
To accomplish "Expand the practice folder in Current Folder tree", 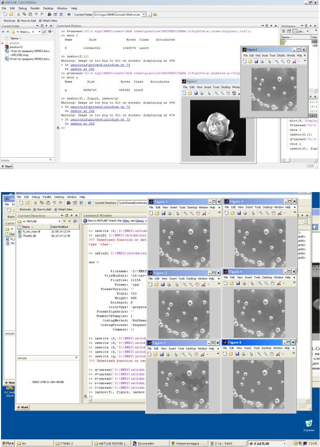I will pyautogui.click(x=2, y=43).
